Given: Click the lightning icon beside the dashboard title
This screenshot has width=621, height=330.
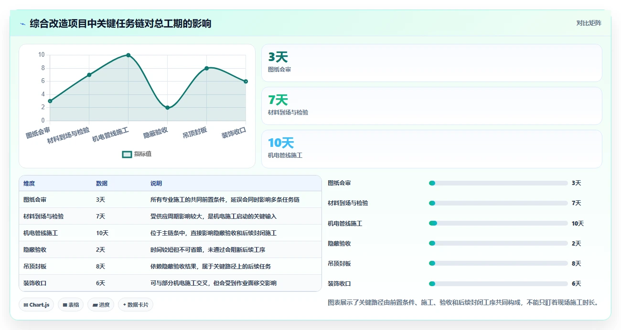Looking at the screenshot, I should click(x=23, y=24).
